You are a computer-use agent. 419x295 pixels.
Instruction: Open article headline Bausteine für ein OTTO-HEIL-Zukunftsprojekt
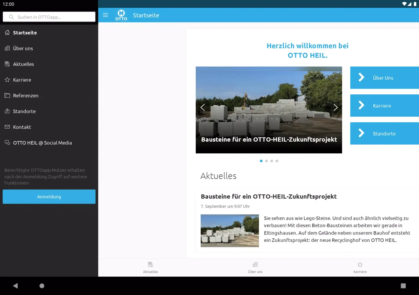[269, 196]
